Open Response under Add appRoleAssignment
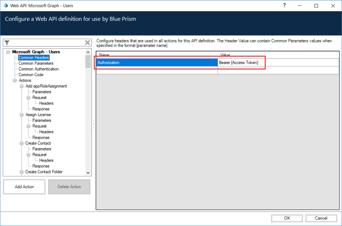The width and height of the screenshot is (342, 226). pyautogui.click(x=41, y=109)
